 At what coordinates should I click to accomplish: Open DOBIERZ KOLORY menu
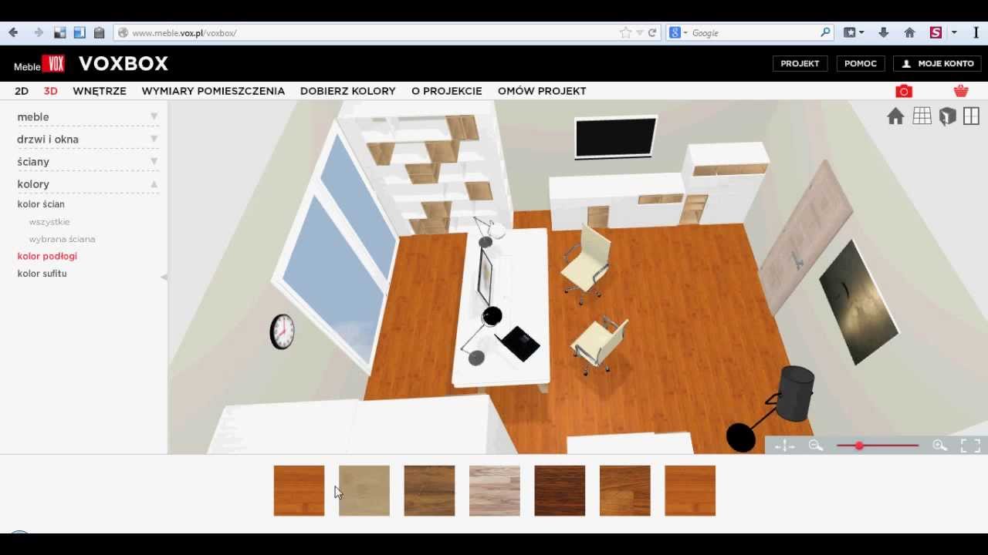[x=348, y=91]
